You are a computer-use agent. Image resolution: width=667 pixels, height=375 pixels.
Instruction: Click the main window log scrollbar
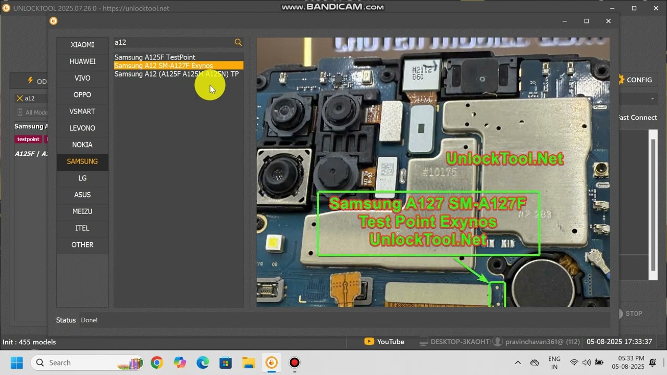653,205
